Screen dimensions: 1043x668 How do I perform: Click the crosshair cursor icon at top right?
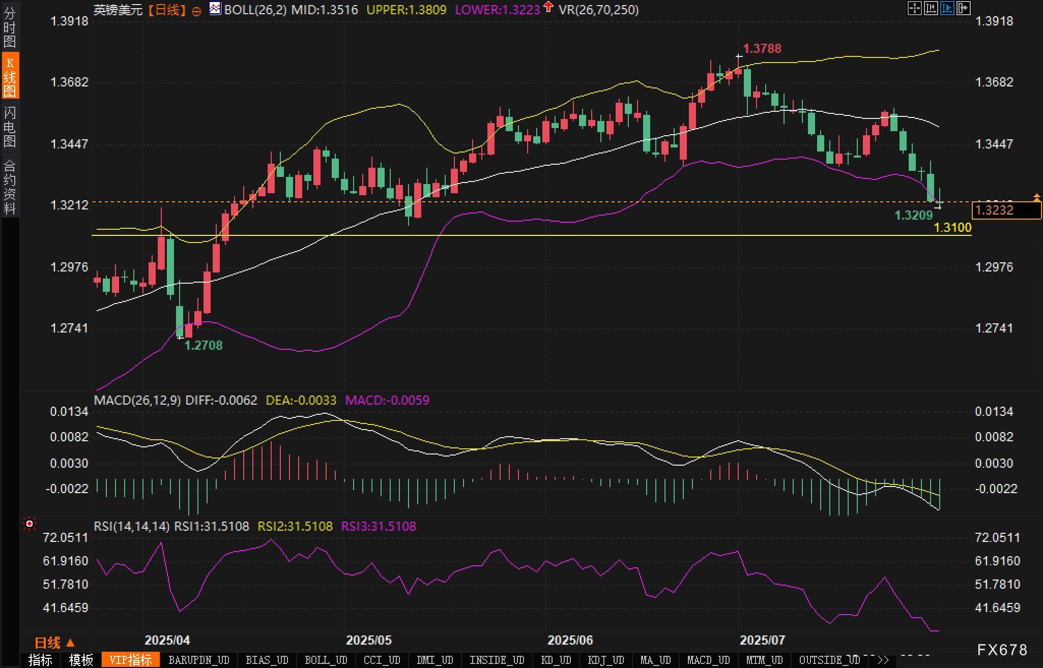coord(914,8)
